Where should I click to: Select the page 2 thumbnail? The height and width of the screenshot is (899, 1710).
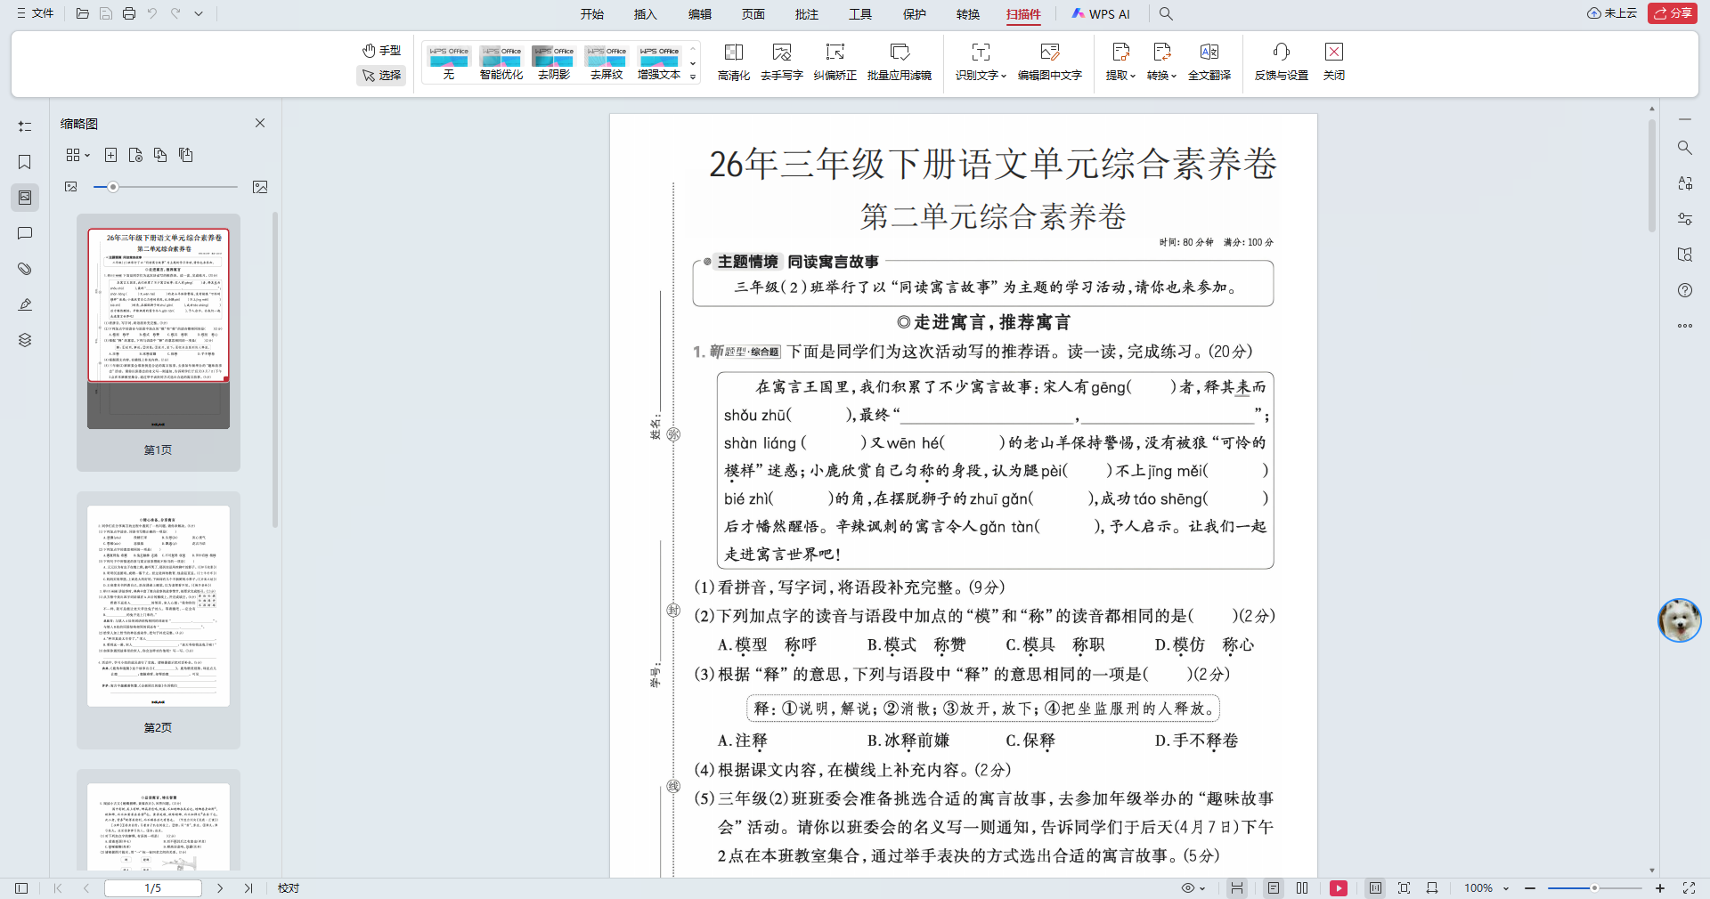click(x=158, y=605)
